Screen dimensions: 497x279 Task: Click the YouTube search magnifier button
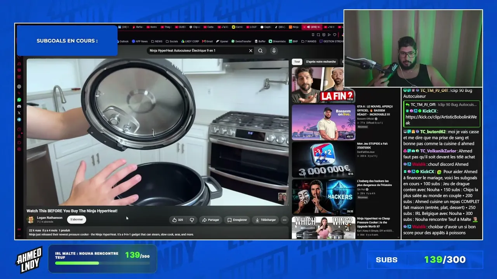point(261,50)
